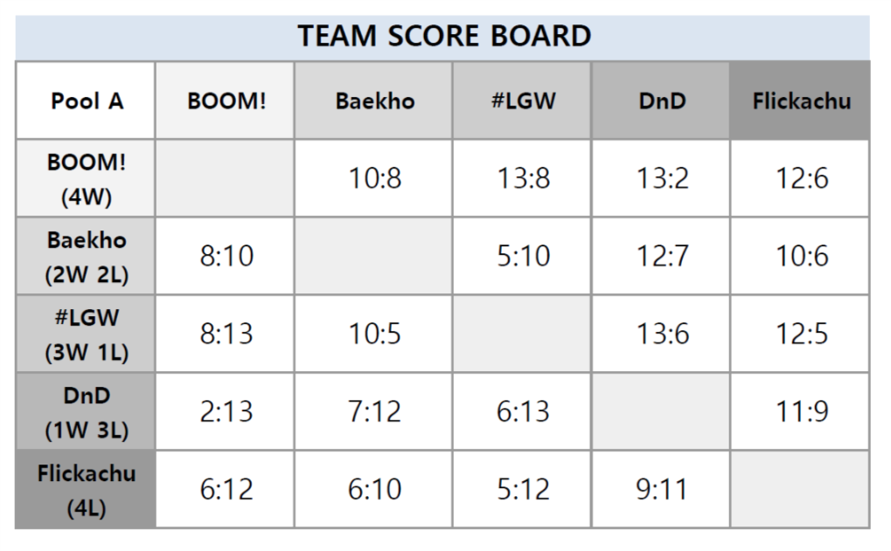The width and height of the screenshot is (891, 551).
Task: Click the Flickachu (4L) row label
Action: point(86,489)
